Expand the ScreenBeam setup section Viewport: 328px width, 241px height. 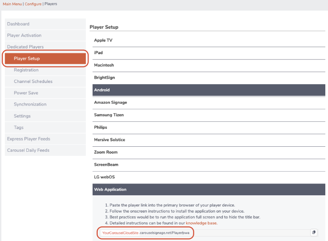209,164
